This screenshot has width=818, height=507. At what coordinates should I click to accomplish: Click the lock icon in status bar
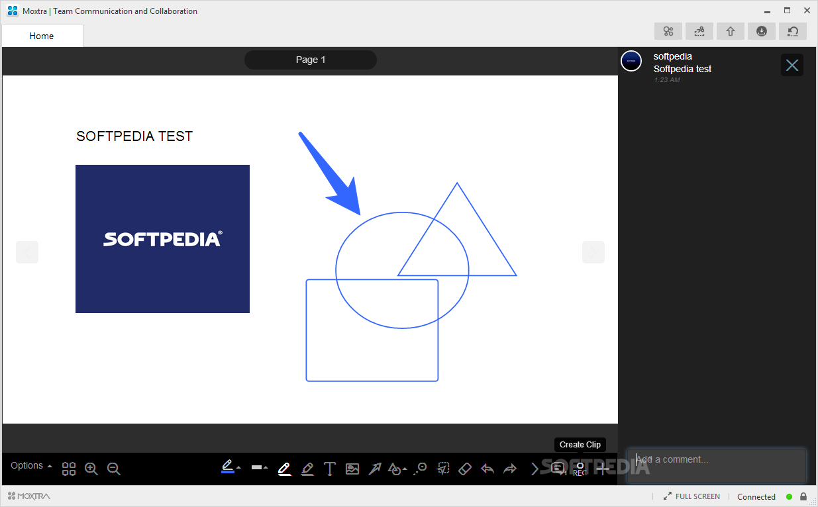[803, 496]
